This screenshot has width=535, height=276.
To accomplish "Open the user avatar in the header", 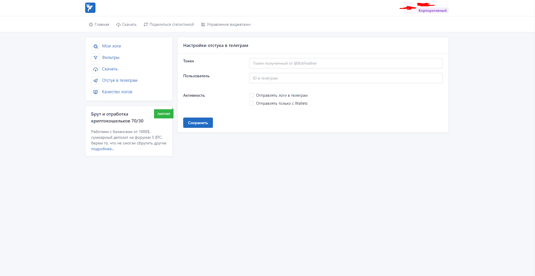I will point(408,8).
